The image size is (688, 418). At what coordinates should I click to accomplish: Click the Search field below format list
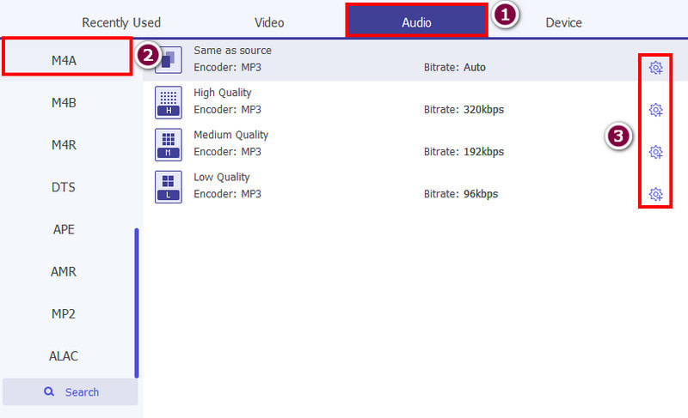coord(71,392)
